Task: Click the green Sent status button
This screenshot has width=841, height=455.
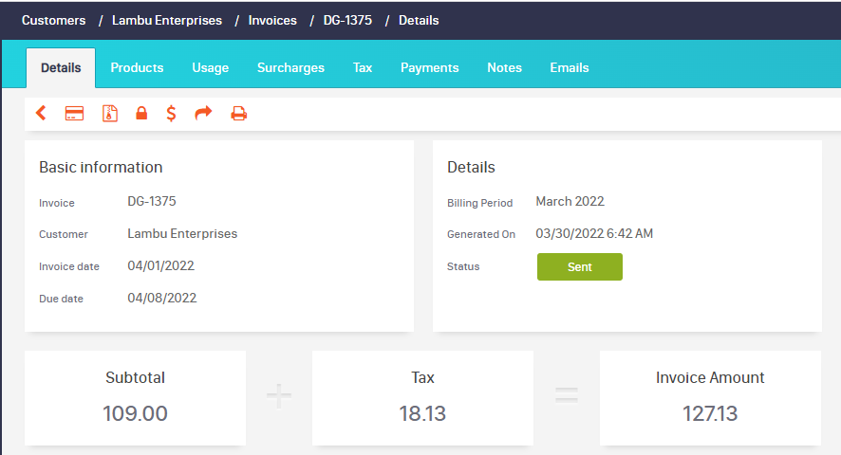Action: pyautogui.click(x=579, y=267)
